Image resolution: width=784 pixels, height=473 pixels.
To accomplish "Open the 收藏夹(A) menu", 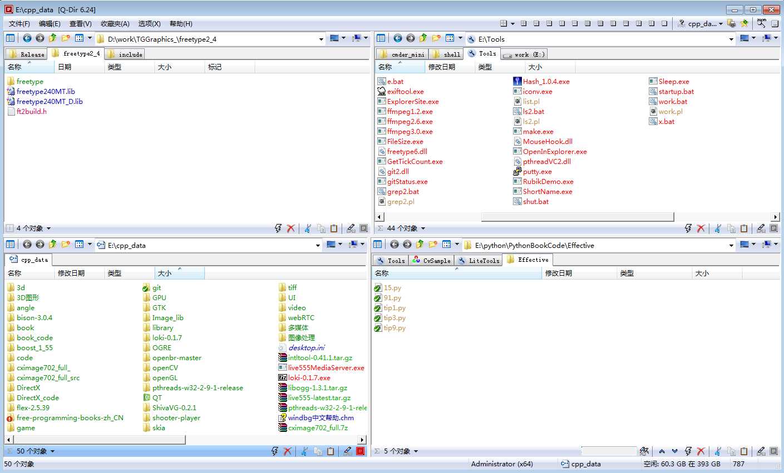I will [x=115, y=24].
